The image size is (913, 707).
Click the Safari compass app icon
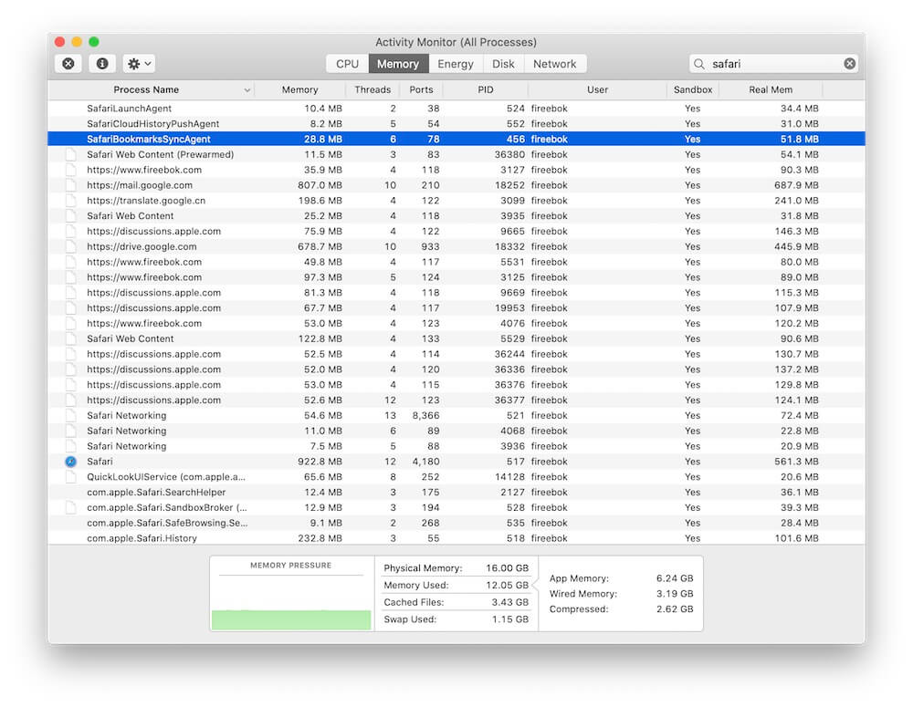pyautogui.click(x=71, y=462)
